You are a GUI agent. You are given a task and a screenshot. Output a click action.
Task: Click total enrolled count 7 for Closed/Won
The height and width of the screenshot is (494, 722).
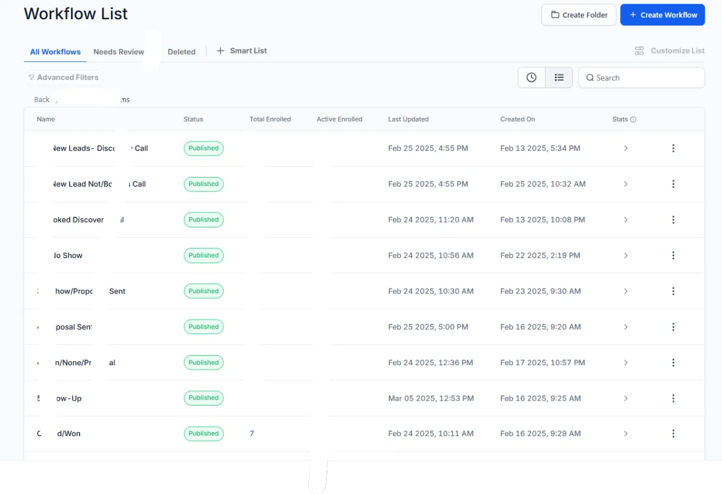click(251, 433)
